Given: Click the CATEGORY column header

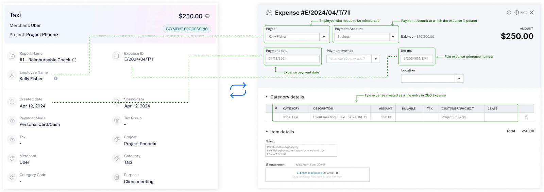Looking at the screenshot, I should (x=291, y=109).
